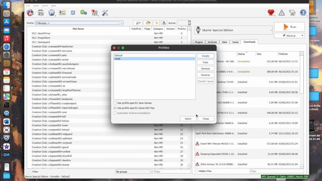Open Music app in the Dock
Viewport: 322px width, 181px height.
coord(7,38)
